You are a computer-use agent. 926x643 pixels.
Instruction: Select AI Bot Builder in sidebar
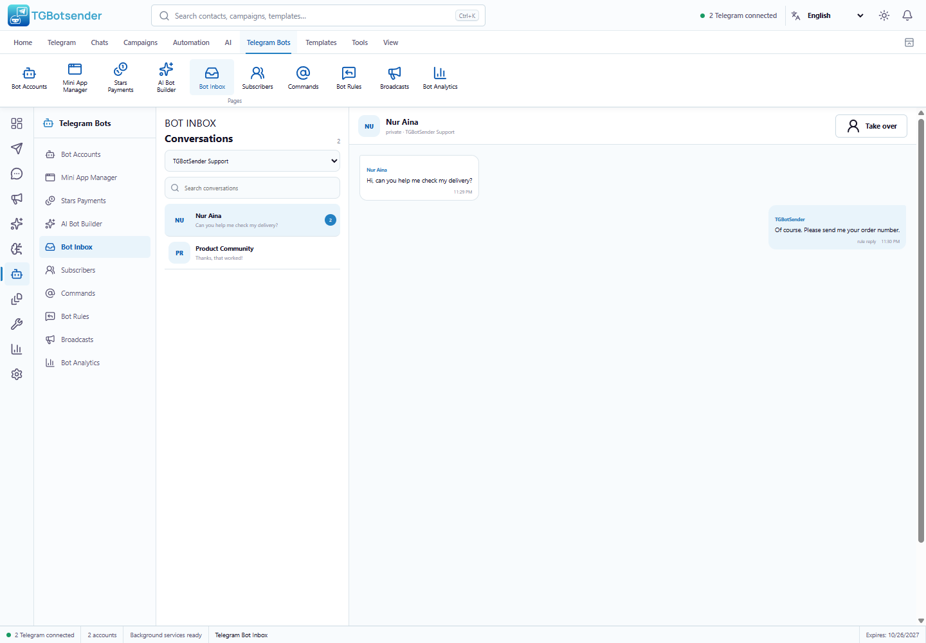tap(95, 224)
